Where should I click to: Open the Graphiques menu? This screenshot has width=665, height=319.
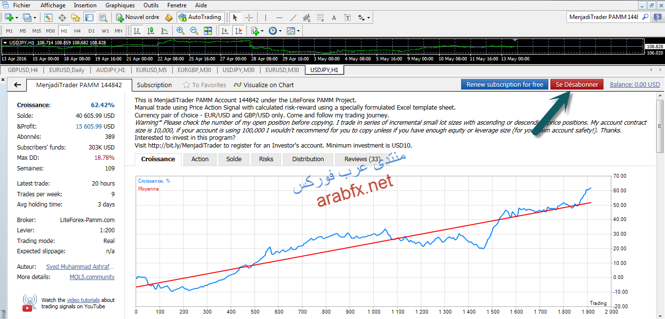click(x=120, y=5)
